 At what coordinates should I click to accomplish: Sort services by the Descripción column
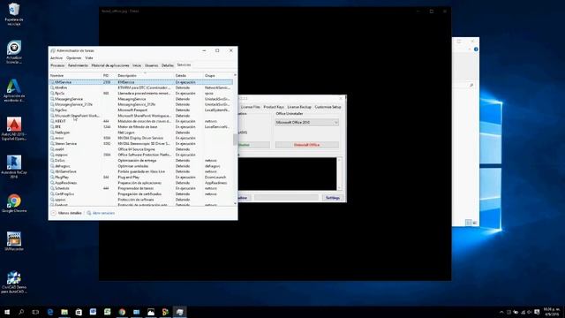(145, 76)
